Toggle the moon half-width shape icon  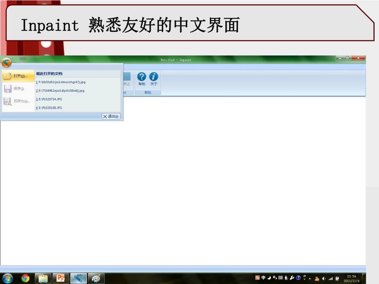point(269,278)
